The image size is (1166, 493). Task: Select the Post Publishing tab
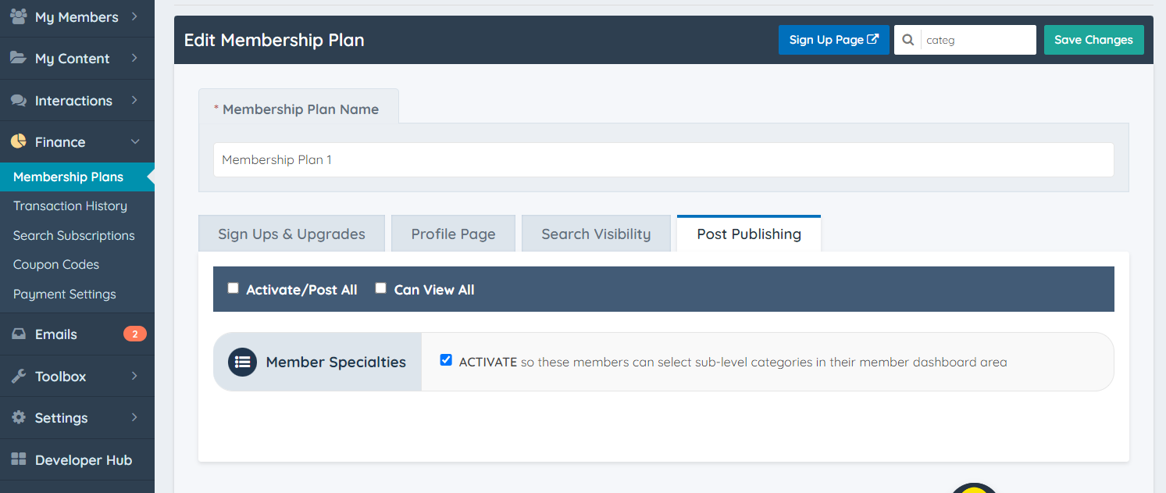pos(749,234)
